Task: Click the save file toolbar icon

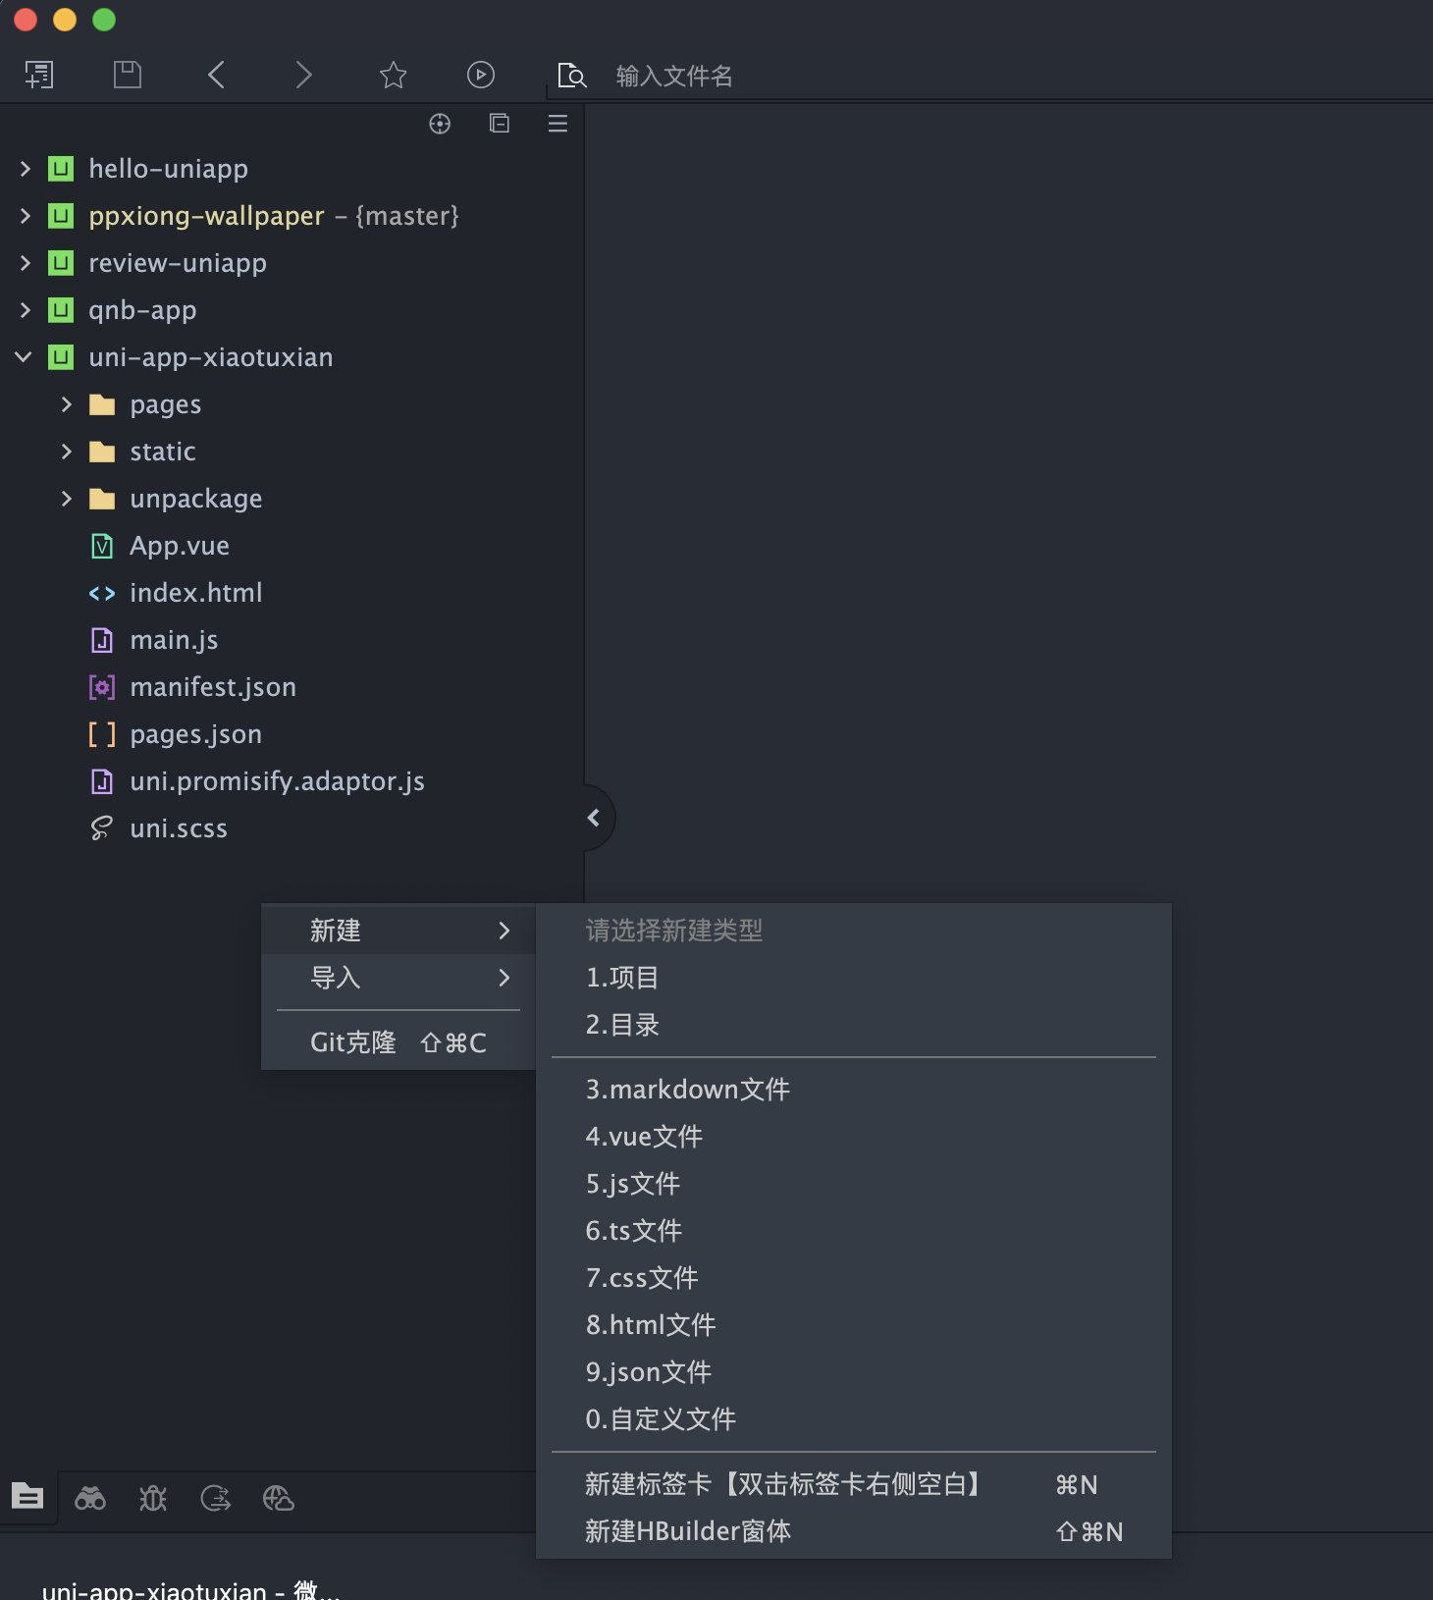Action: point(128,75)
